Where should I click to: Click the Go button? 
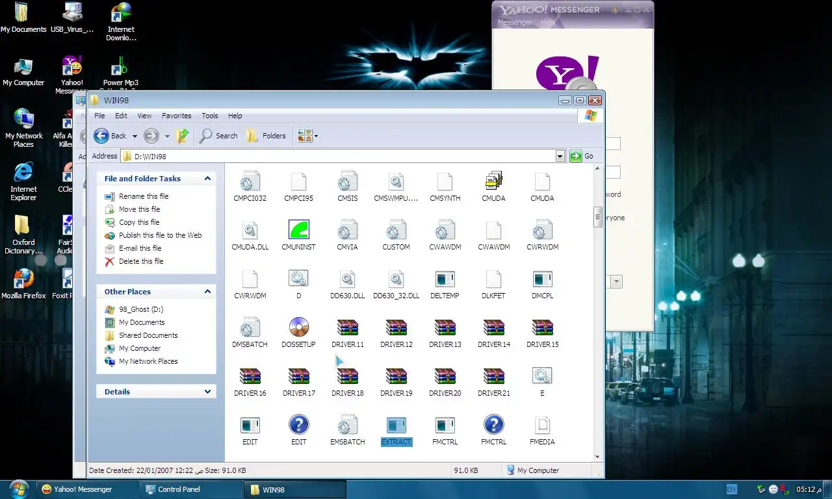pos(582,156)
